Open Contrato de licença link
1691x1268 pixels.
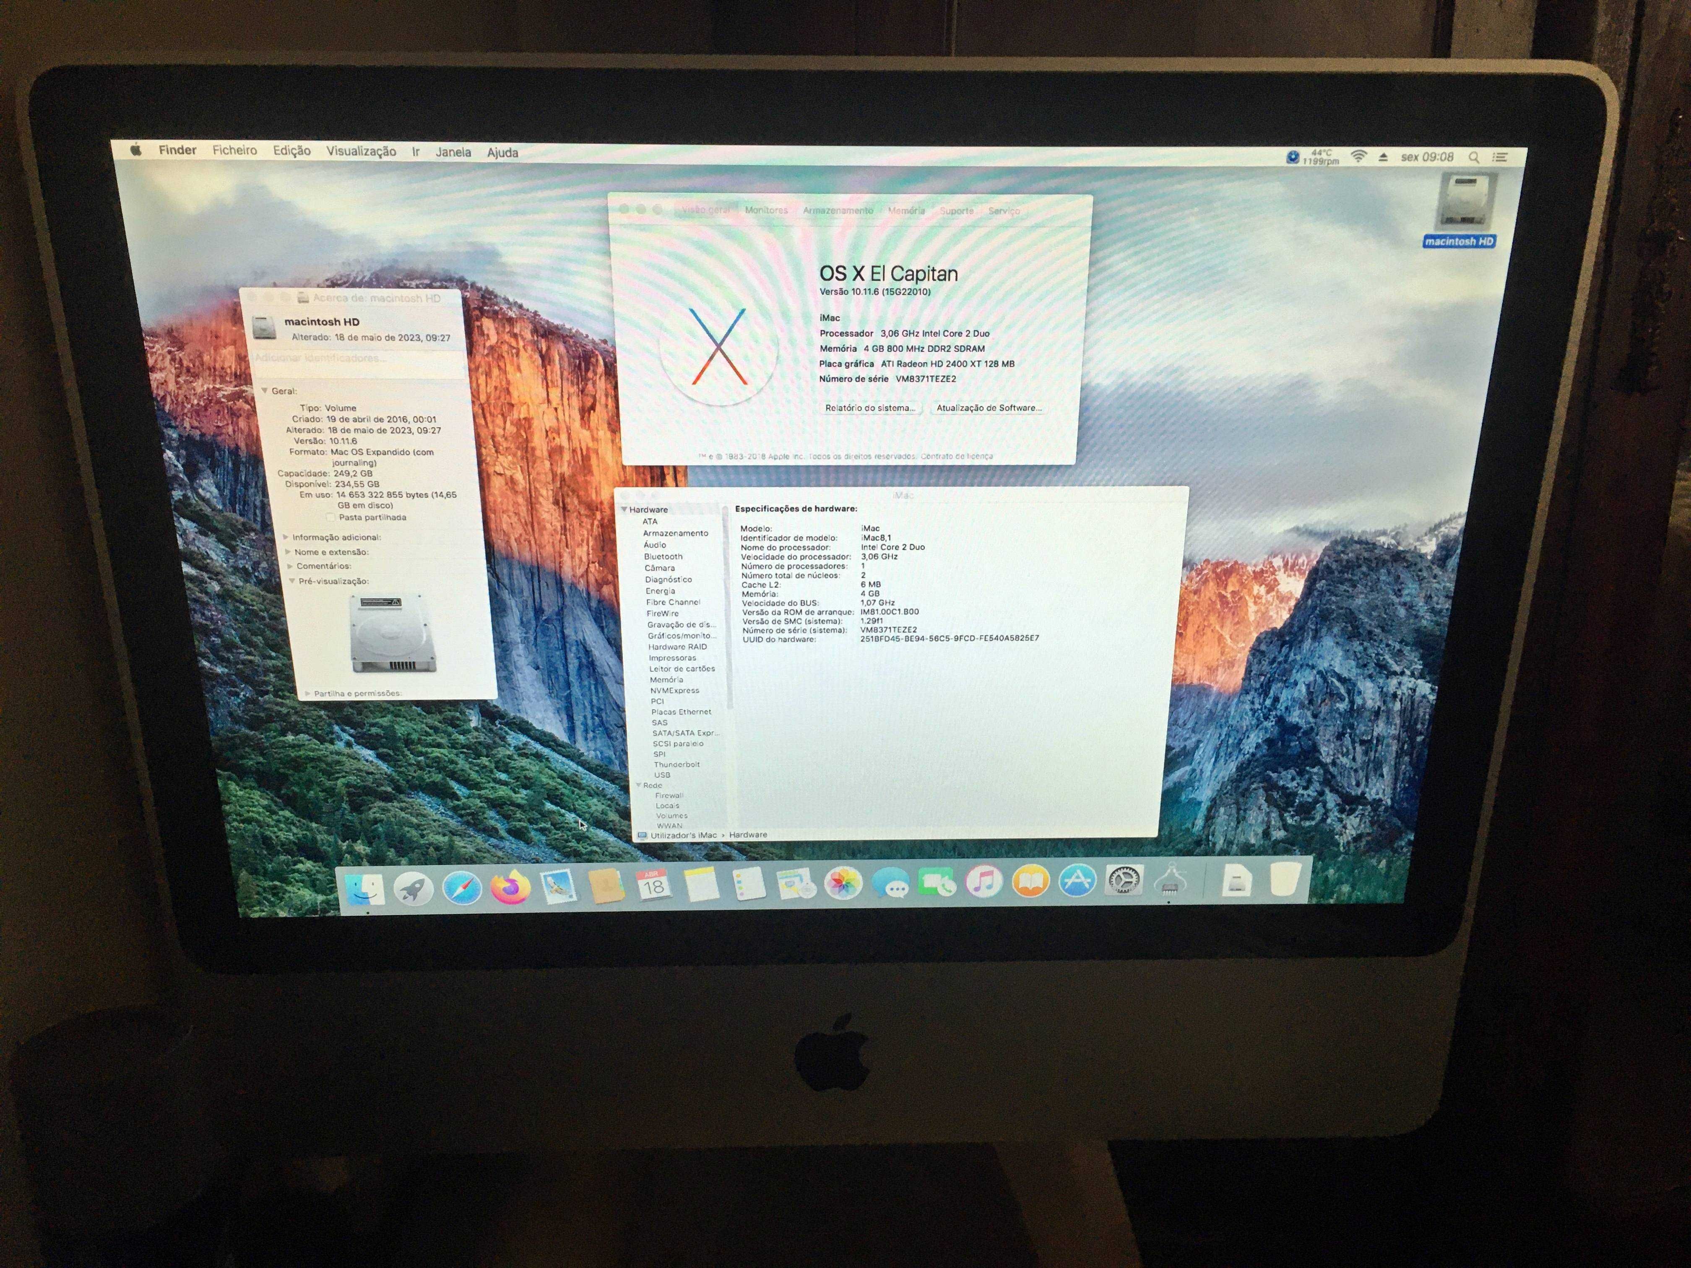click(x=956, y=456)
